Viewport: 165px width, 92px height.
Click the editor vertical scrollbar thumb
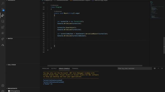pos(164,45)
